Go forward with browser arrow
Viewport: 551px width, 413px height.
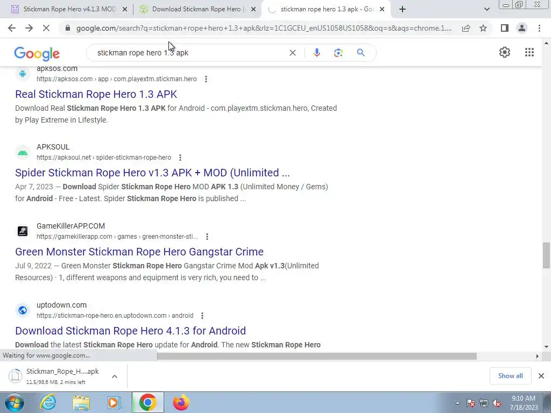[29, 28]
